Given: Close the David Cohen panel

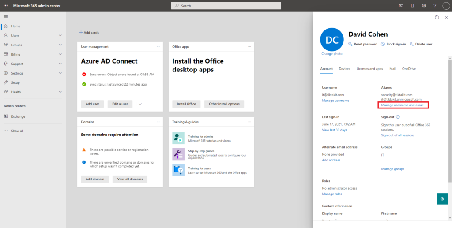Looking at the screenshot, I should (x=446, y=18).
